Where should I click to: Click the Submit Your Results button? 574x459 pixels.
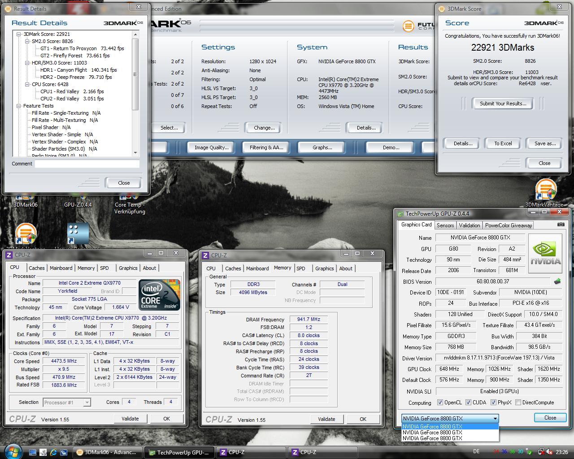coord(503,104)
